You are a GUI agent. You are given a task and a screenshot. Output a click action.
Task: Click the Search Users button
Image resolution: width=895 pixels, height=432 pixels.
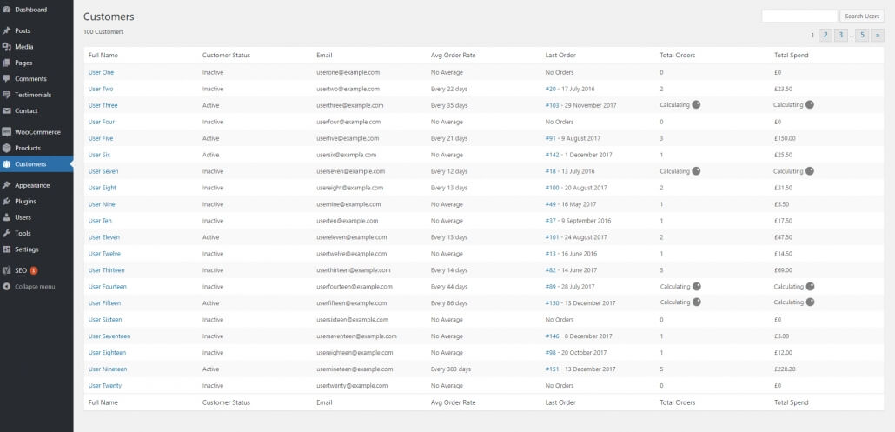(x=862, y=17)
